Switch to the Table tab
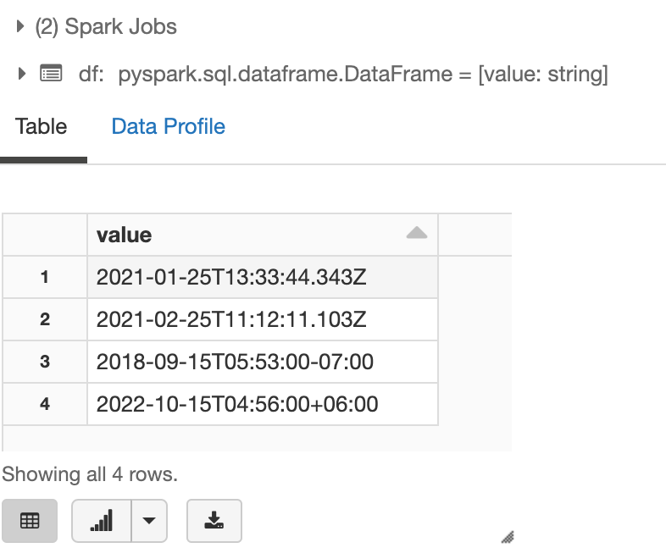 41,127
